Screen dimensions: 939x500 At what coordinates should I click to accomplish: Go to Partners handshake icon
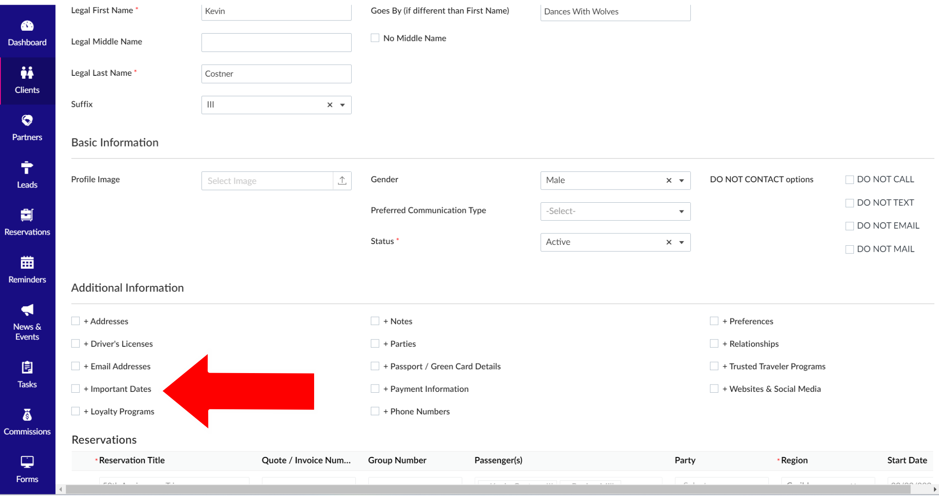(x=27, y=121)
